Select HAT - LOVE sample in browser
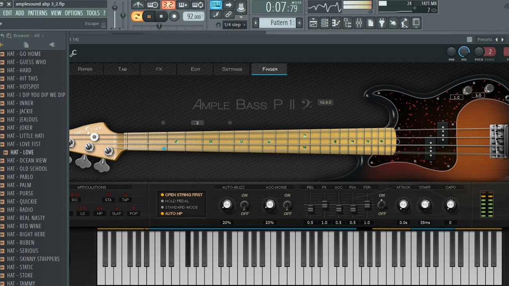 coord(22,152)
